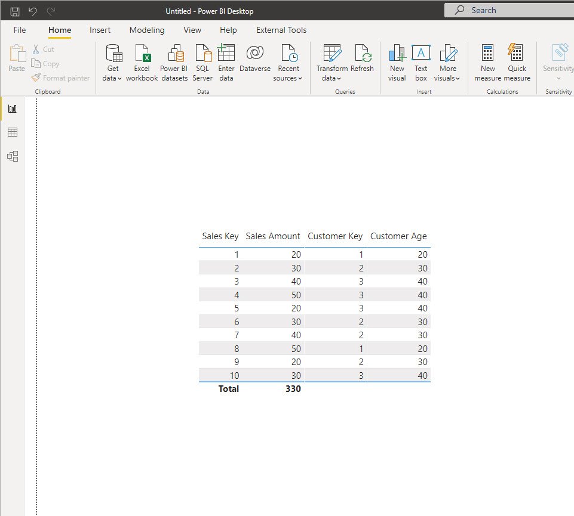
Task: Create a Quick measure
Action: [517, 63]
